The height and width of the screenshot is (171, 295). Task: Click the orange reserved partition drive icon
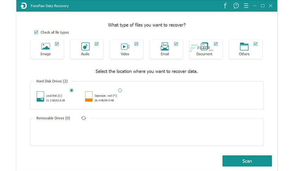[89, 96]
